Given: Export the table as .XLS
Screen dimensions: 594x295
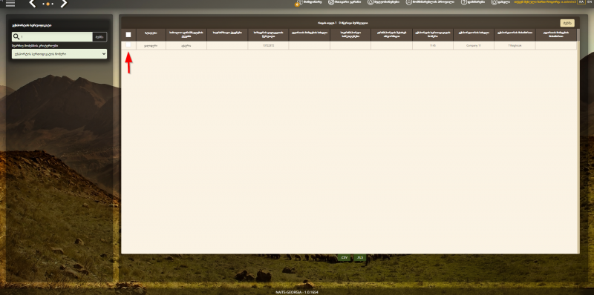Looking at the screenshot, I should [360, 257].
